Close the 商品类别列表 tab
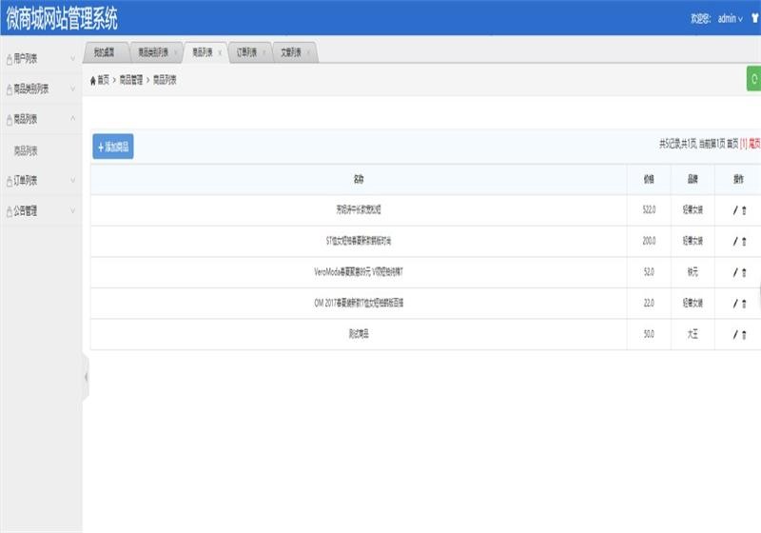This screenshot has width=761, height=533. pyautogui.click(x=175, y=53)
